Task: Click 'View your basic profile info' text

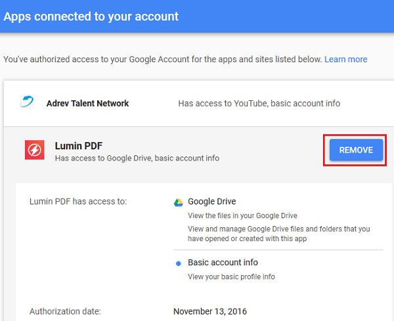Action: (x=231, y=276)
